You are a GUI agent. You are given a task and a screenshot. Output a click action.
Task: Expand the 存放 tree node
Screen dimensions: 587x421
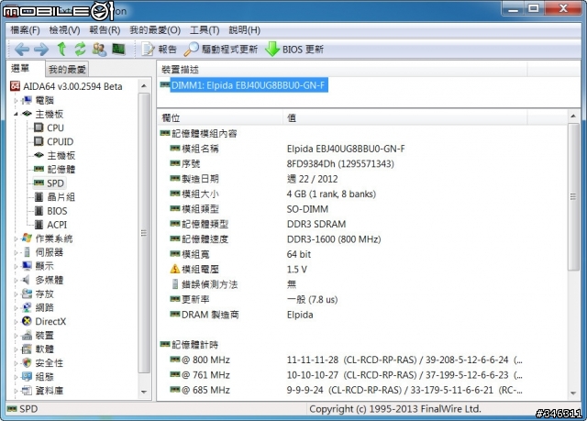click(16, 294)
